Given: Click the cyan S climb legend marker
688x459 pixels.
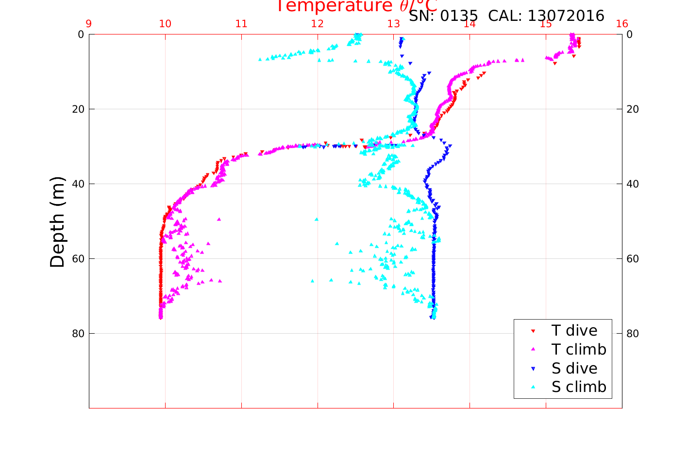Looking at the screenshot, I should coord(533,387).
